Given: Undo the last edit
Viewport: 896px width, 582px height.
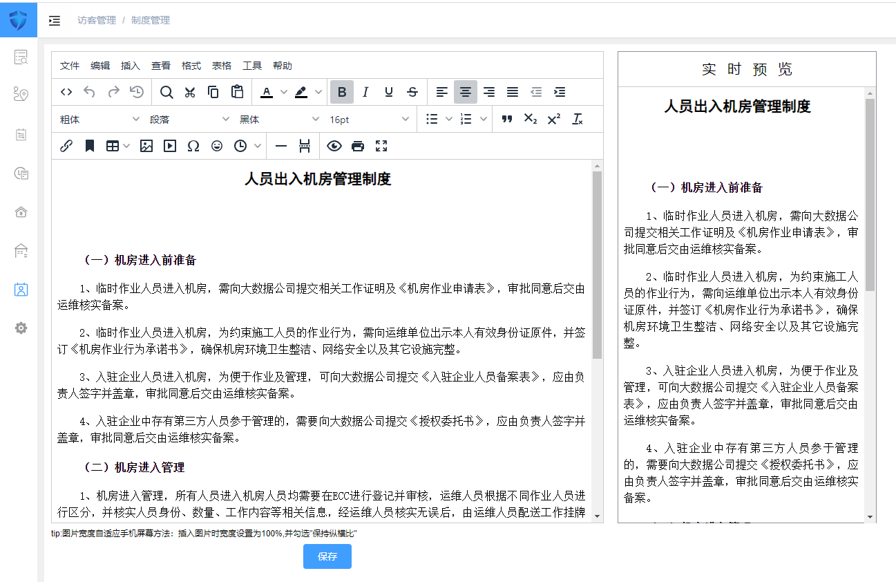Looking at the screenshot, I should click(x=90, y=92).
